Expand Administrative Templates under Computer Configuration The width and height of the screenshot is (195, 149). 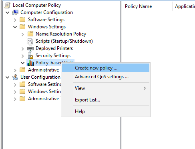tap(15, 70)
